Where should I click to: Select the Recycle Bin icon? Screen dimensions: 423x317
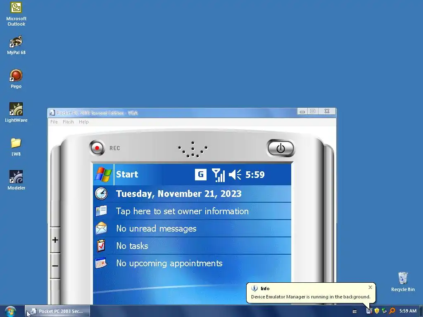click(403, 282)
